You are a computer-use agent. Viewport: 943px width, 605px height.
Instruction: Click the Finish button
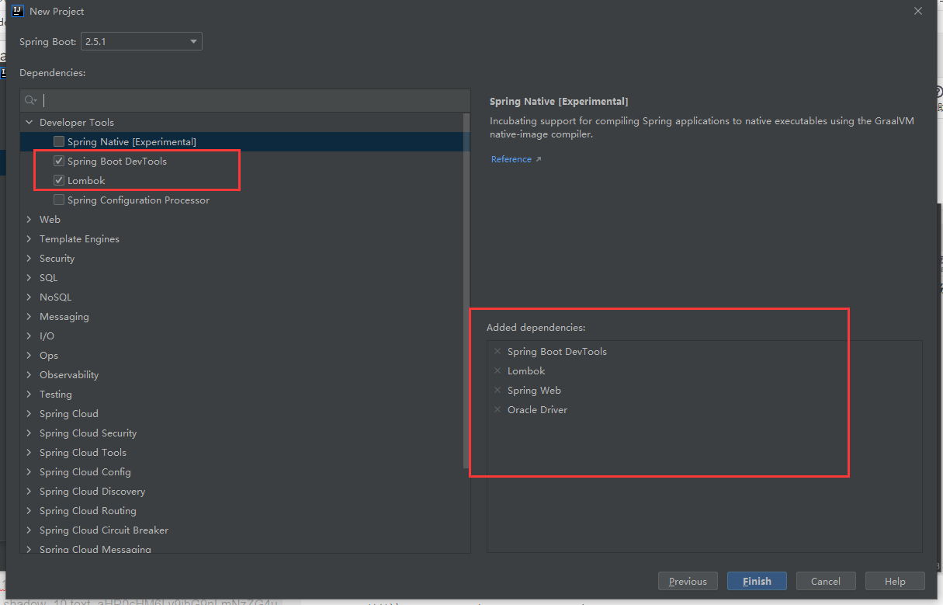click(x=757, y=581)
